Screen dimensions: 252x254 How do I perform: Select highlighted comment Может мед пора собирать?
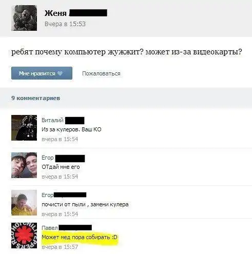pyautogui.click(x=80, y=237)
